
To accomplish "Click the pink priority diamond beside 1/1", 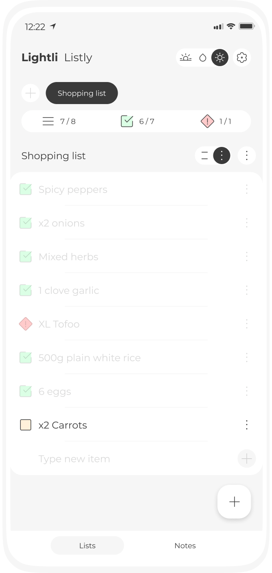I will pos(207,121).
